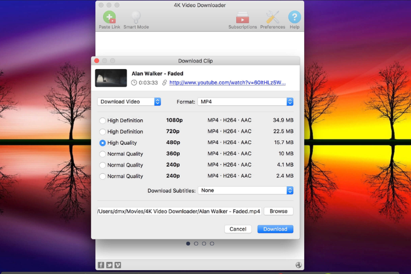411x274 pixels.
Task: Open the YouTube video URL link
Action: coord(227,83)
